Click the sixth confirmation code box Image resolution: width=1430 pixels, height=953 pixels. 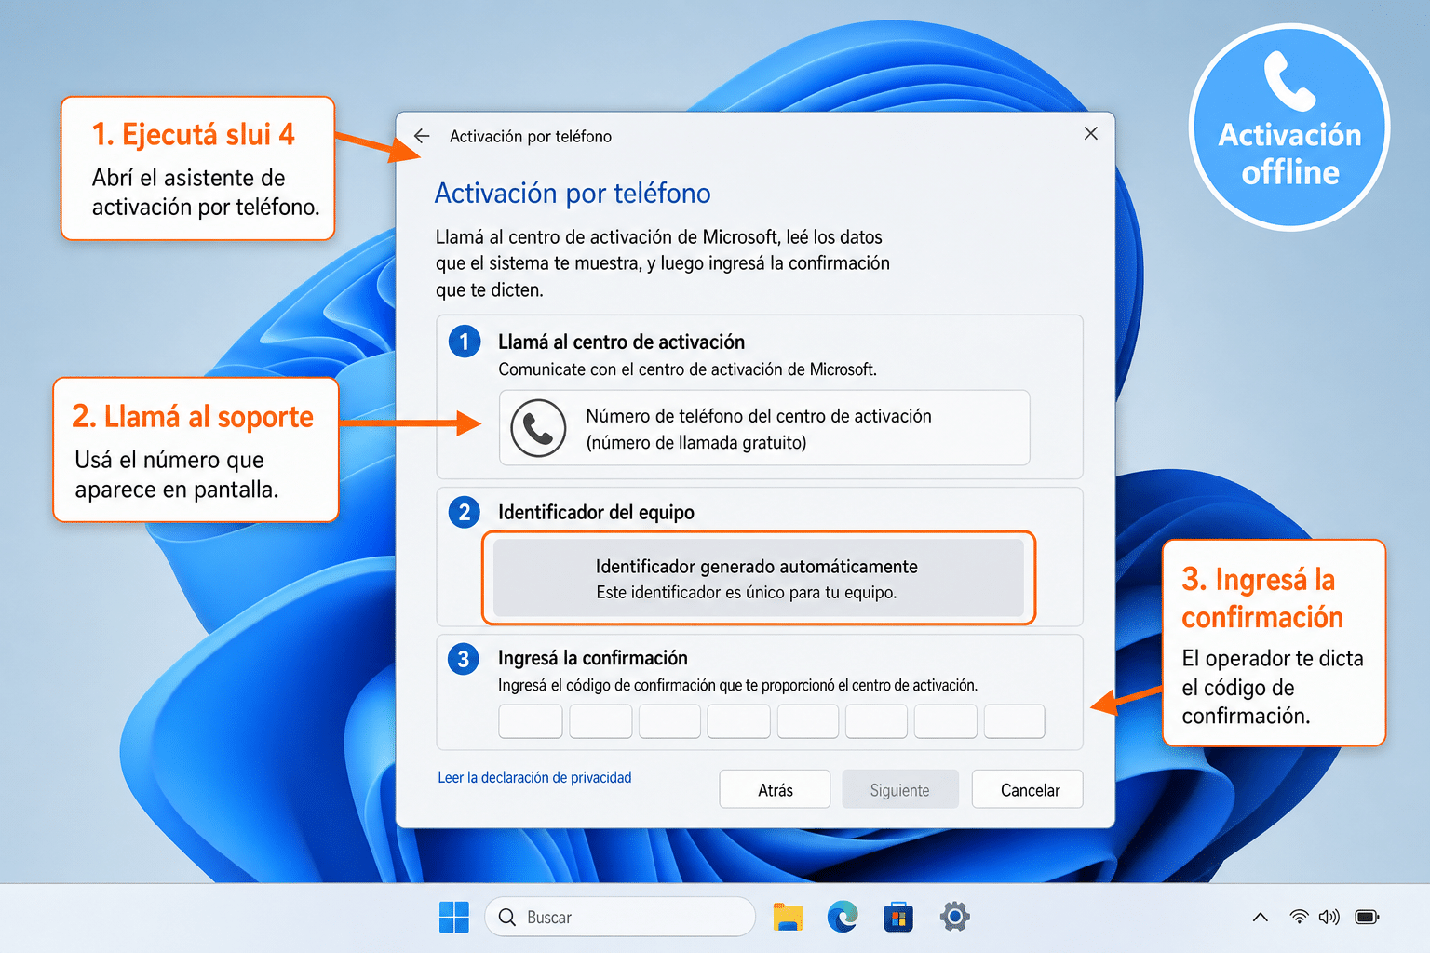pyautogui.click(x=876, y=721)
